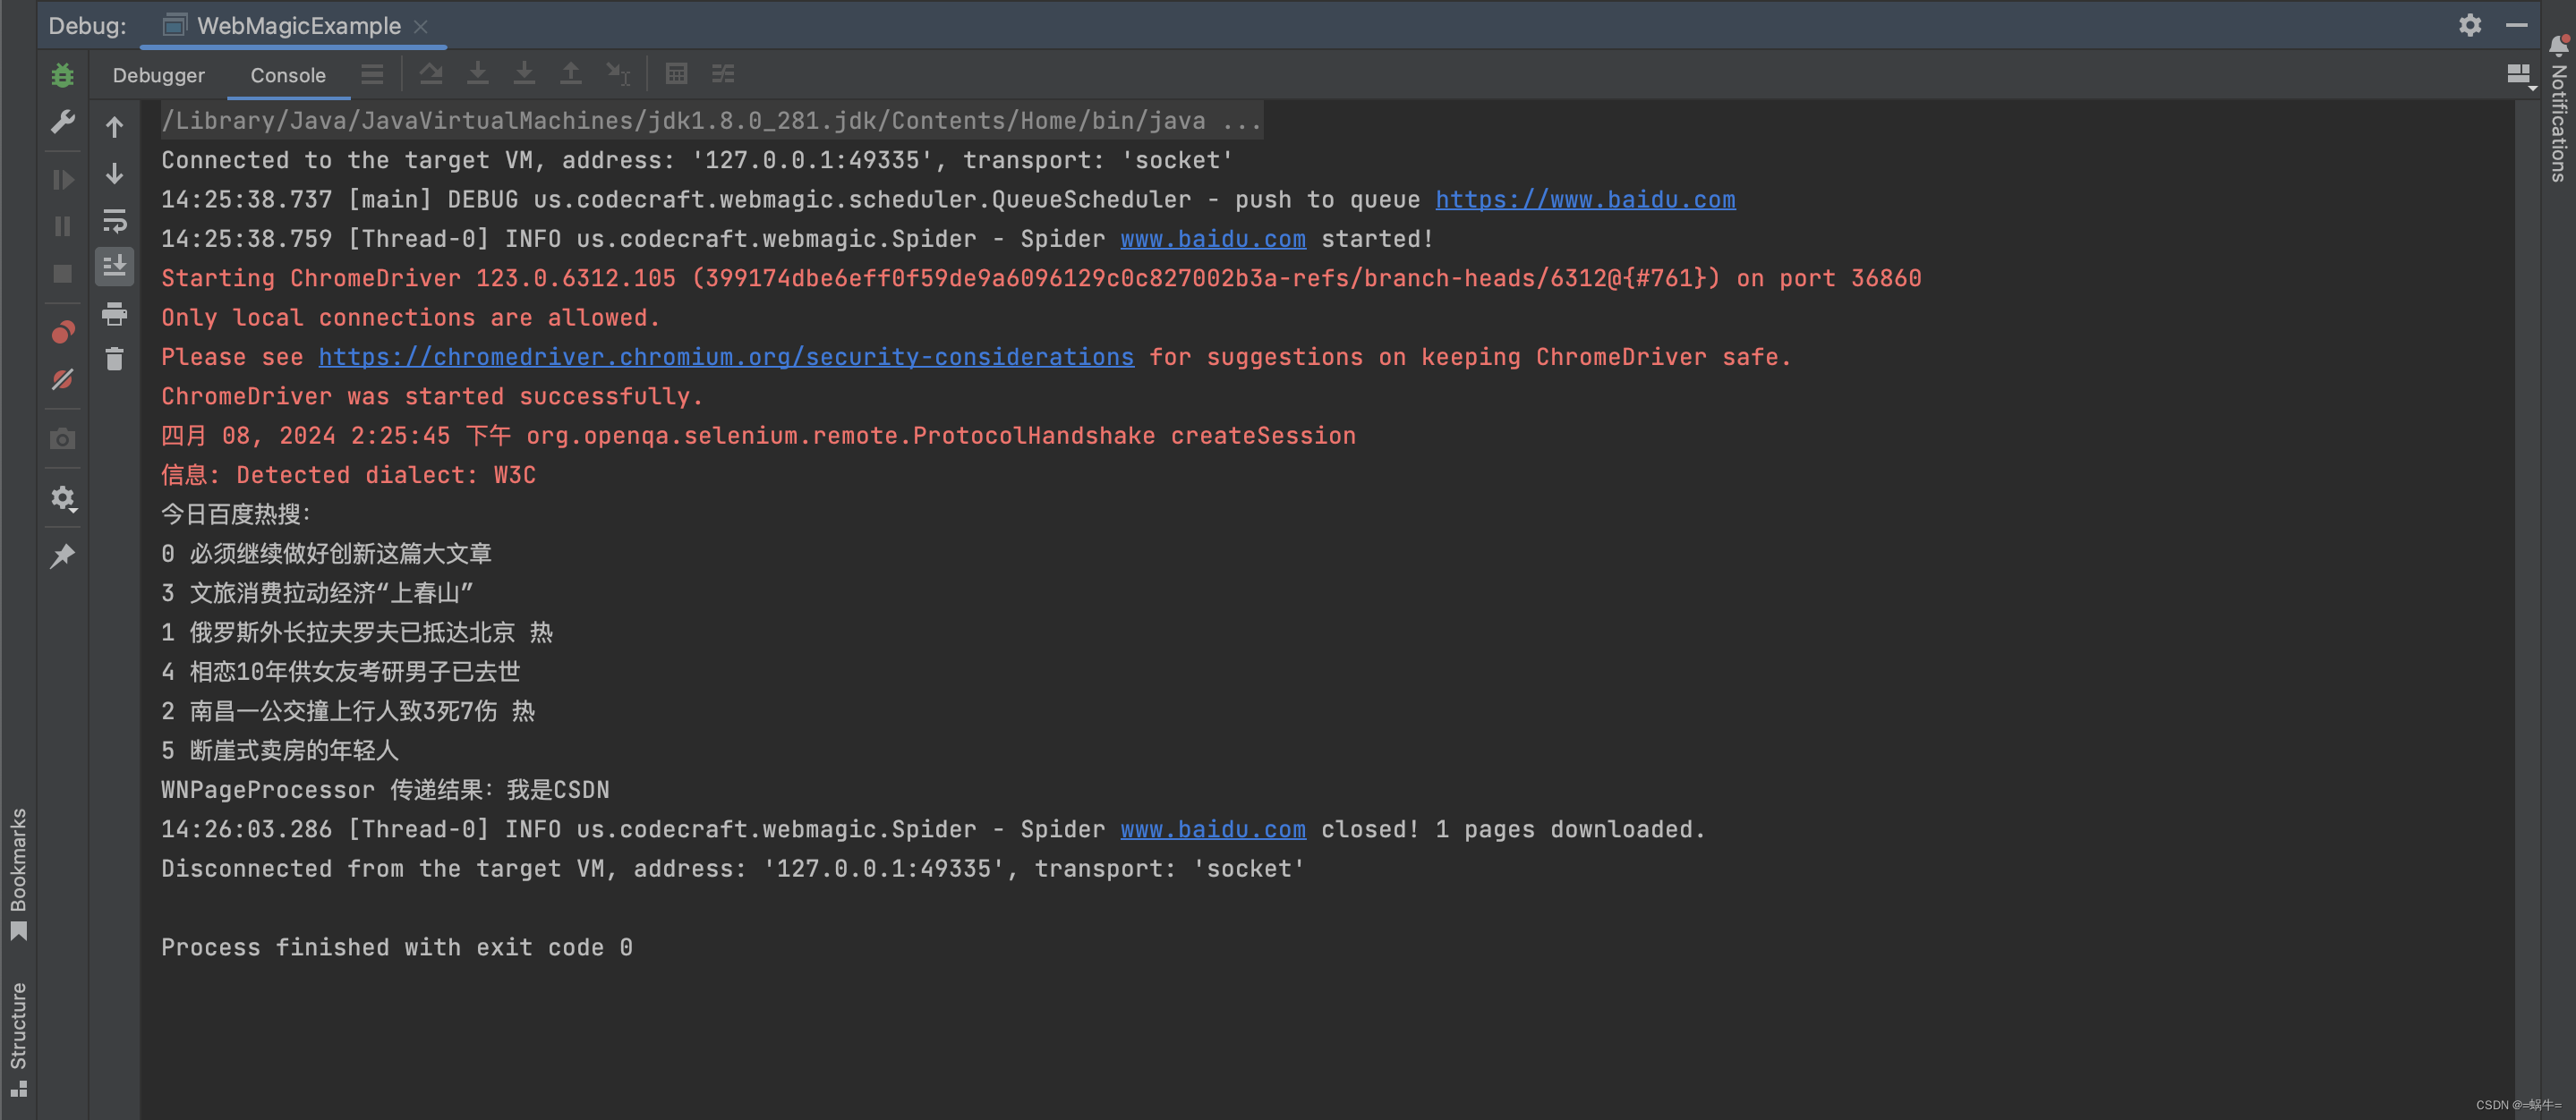
Task: Click the mute breakpoints icon
Action: [61, 381]
